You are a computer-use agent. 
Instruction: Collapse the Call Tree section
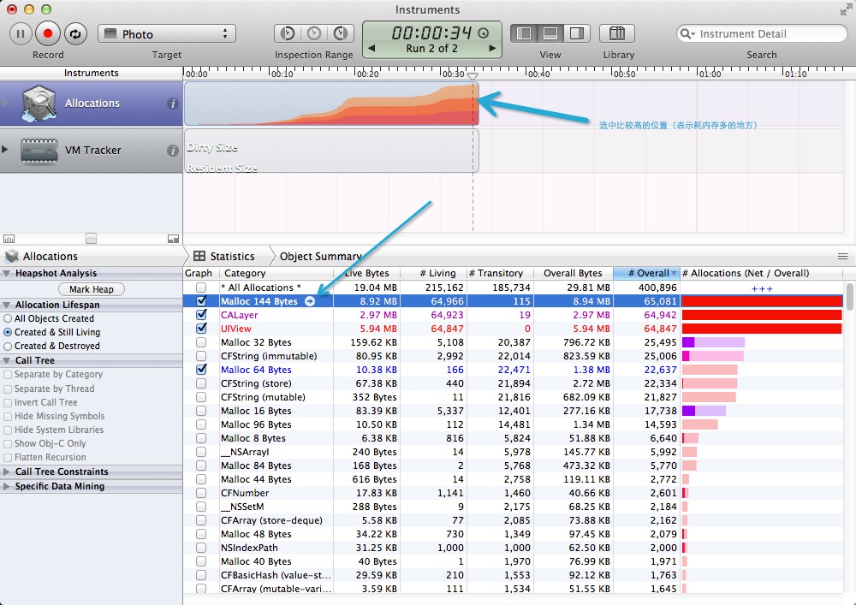click(7, 360)
